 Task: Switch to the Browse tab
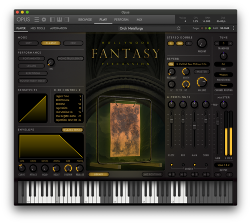coord(85,20)
